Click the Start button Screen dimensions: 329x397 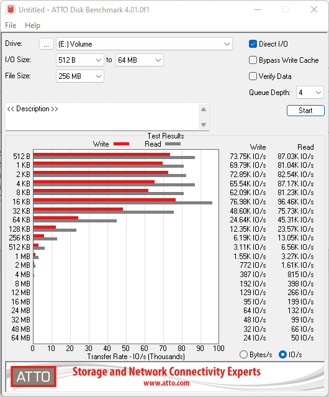pyautogui.click(x=305, y=111)
